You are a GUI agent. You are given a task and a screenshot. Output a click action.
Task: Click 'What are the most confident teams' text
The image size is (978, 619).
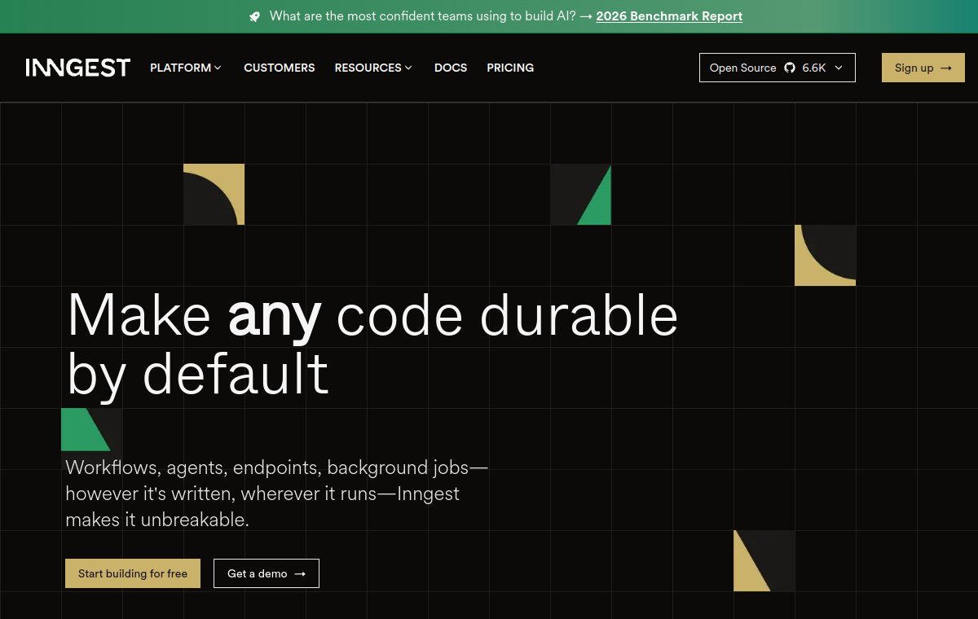point(422,16)
